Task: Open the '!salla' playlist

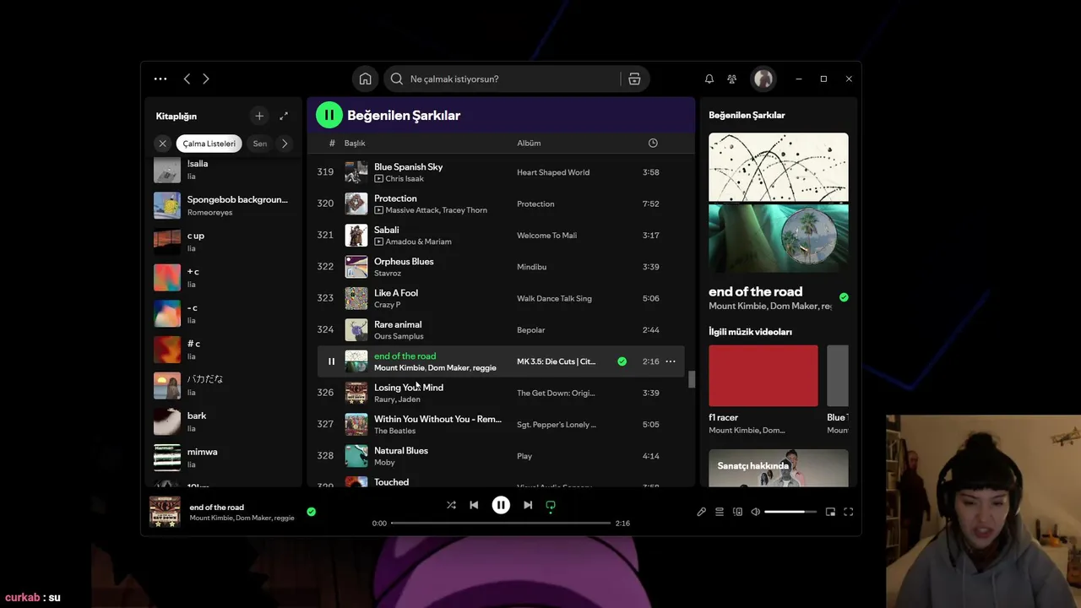Action: point(223,170)
